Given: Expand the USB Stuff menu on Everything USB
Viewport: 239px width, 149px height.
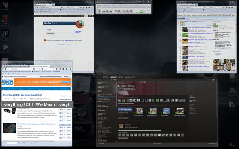Looking at the screenshot, I should coord(64,89).
